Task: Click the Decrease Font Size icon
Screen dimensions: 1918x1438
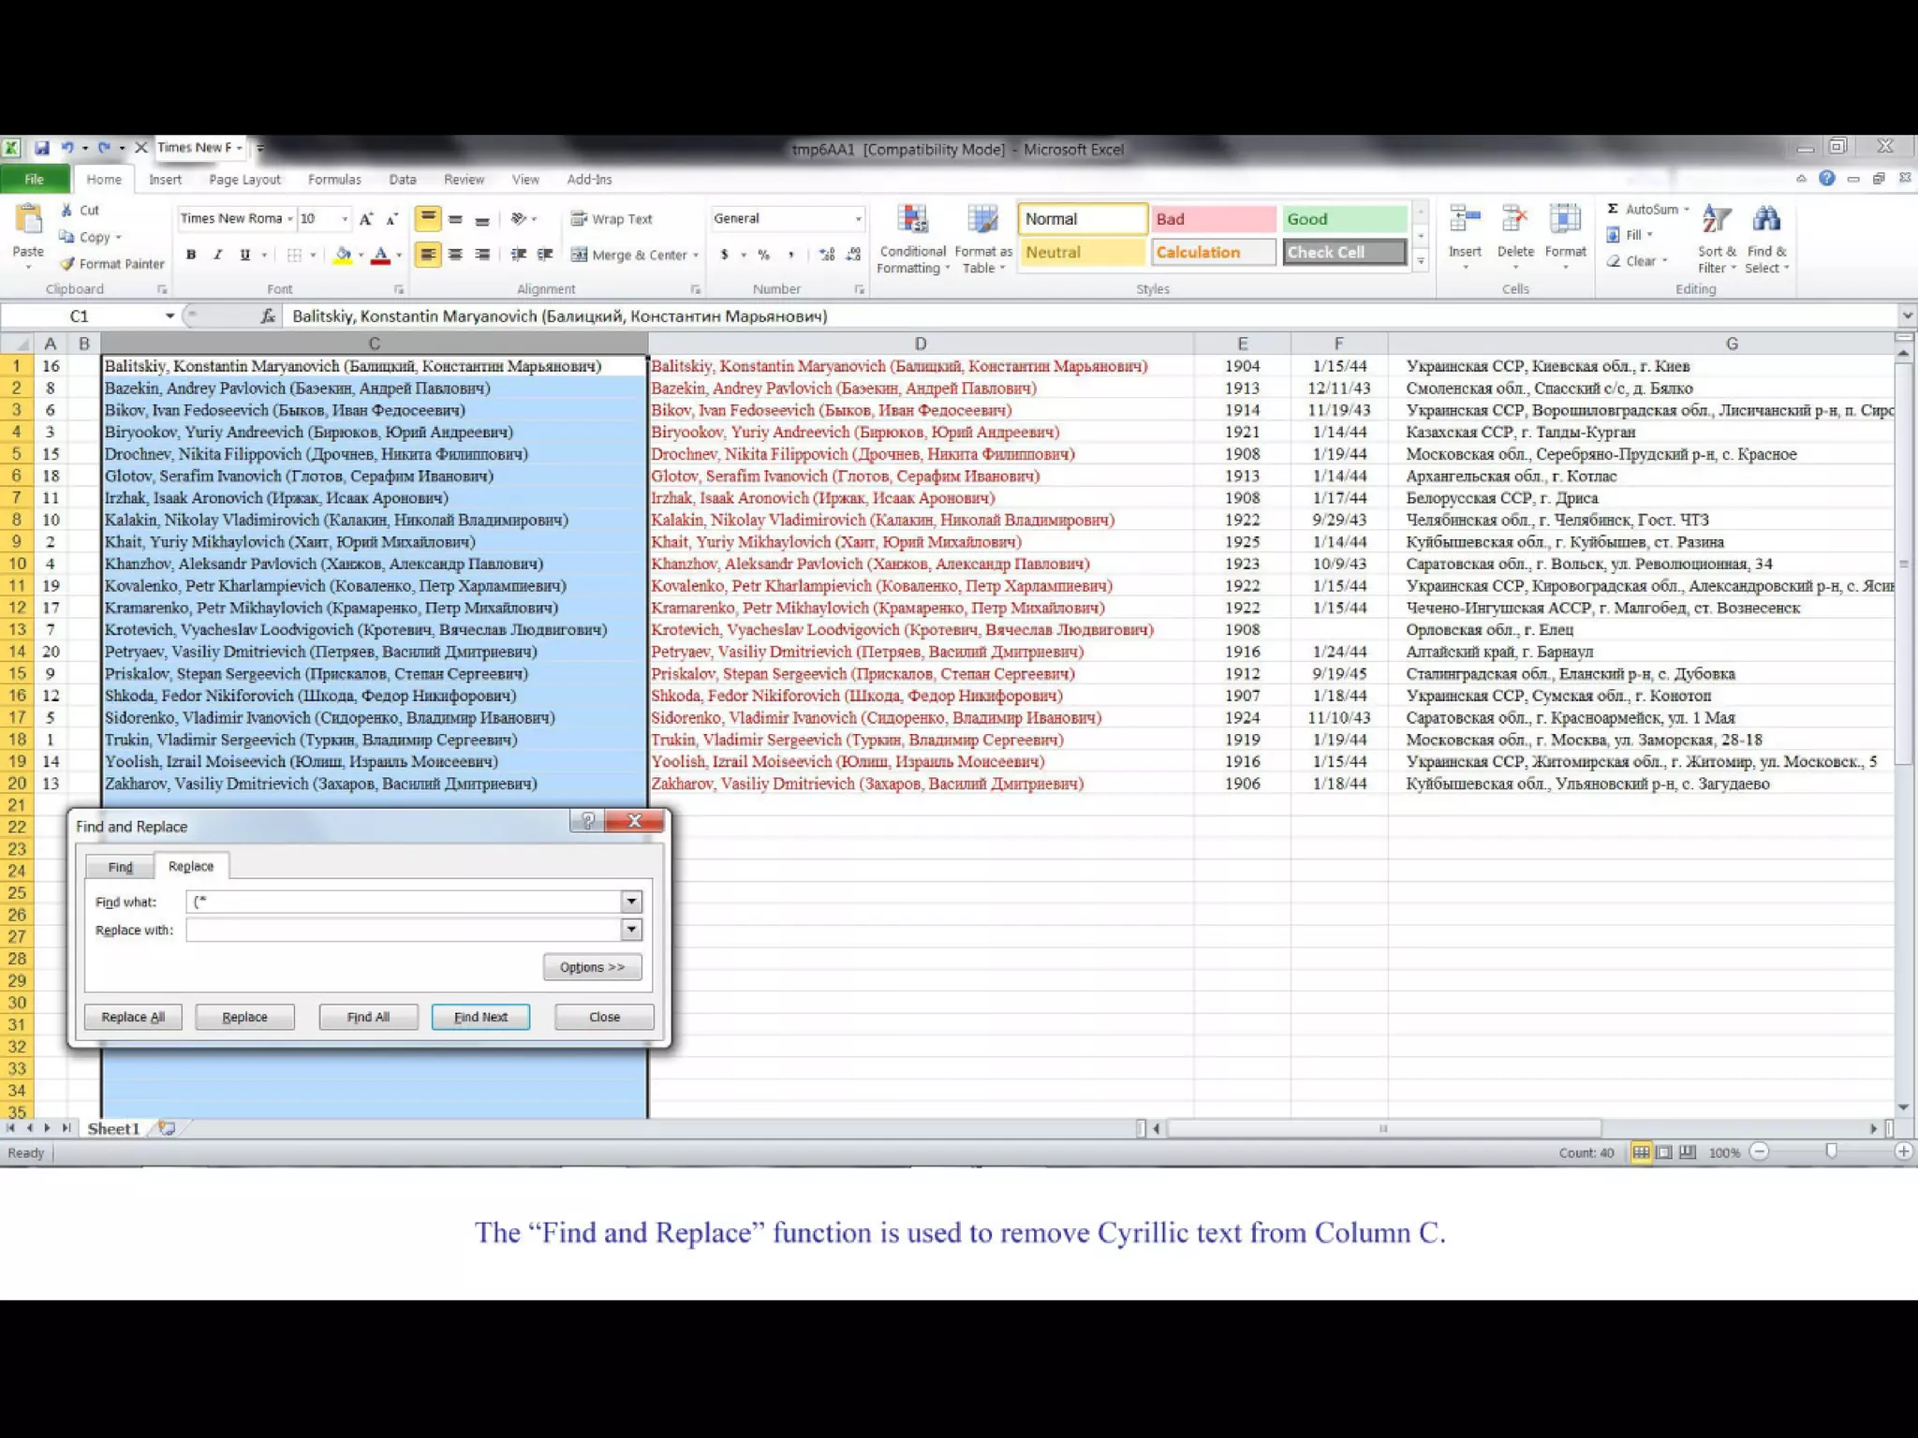Action: (x=392, y=219)
